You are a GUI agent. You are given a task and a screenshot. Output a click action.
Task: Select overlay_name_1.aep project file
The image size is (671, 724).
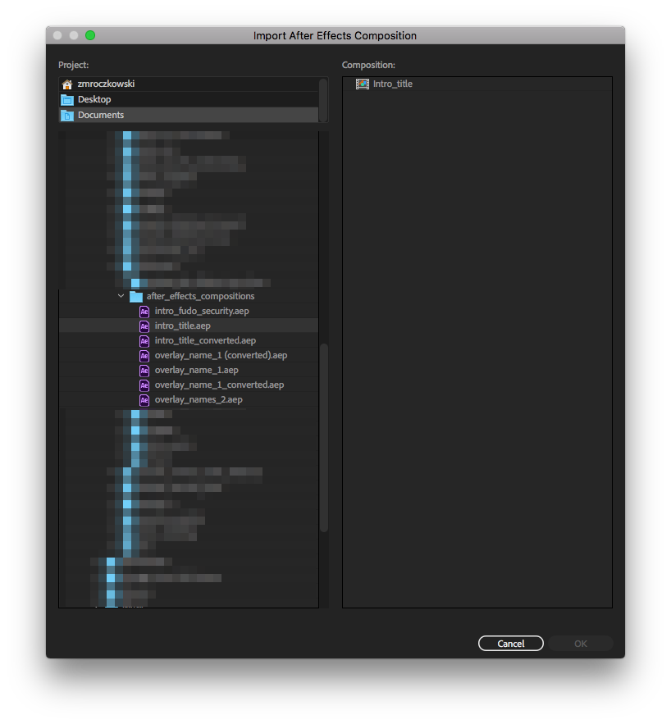(196, 371)
